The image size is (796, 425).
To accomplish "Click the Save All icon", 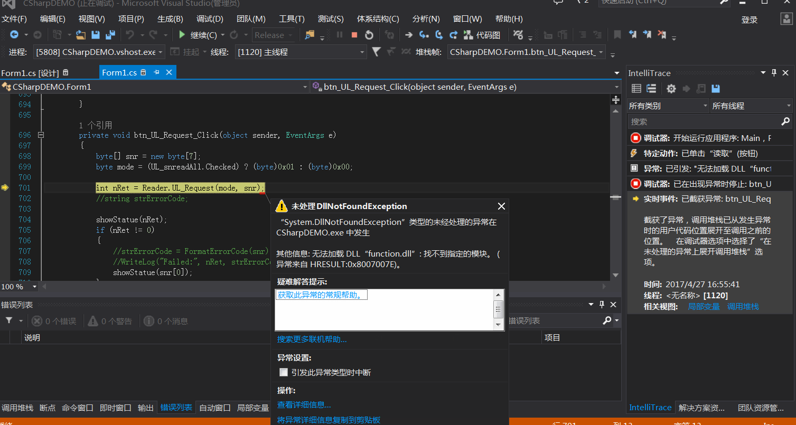I will tap(110, 35).
